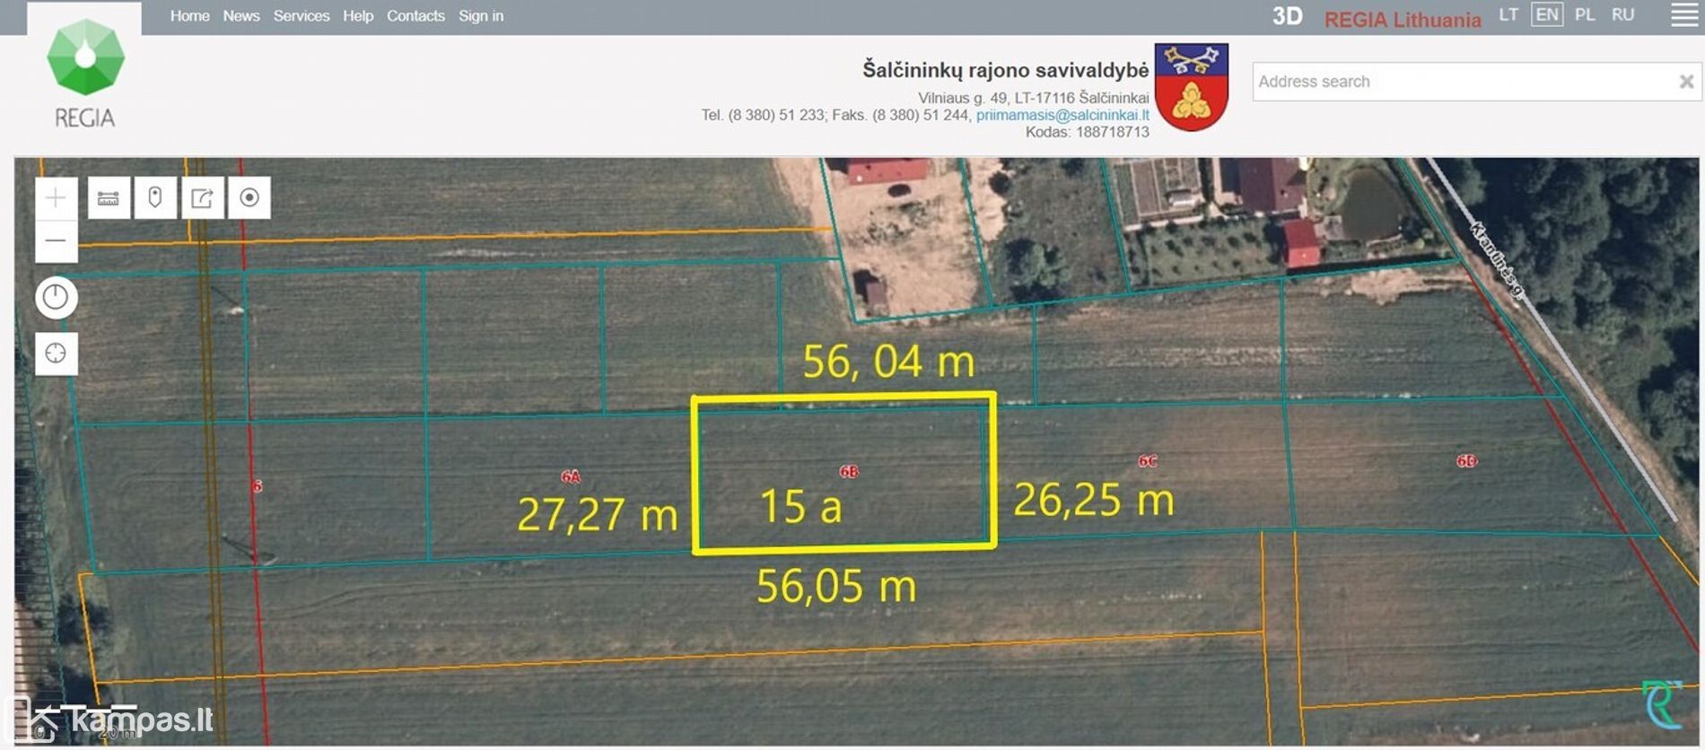1705x750 pixels.
Task: Click the REGIA logo
Action: [85, 74]
